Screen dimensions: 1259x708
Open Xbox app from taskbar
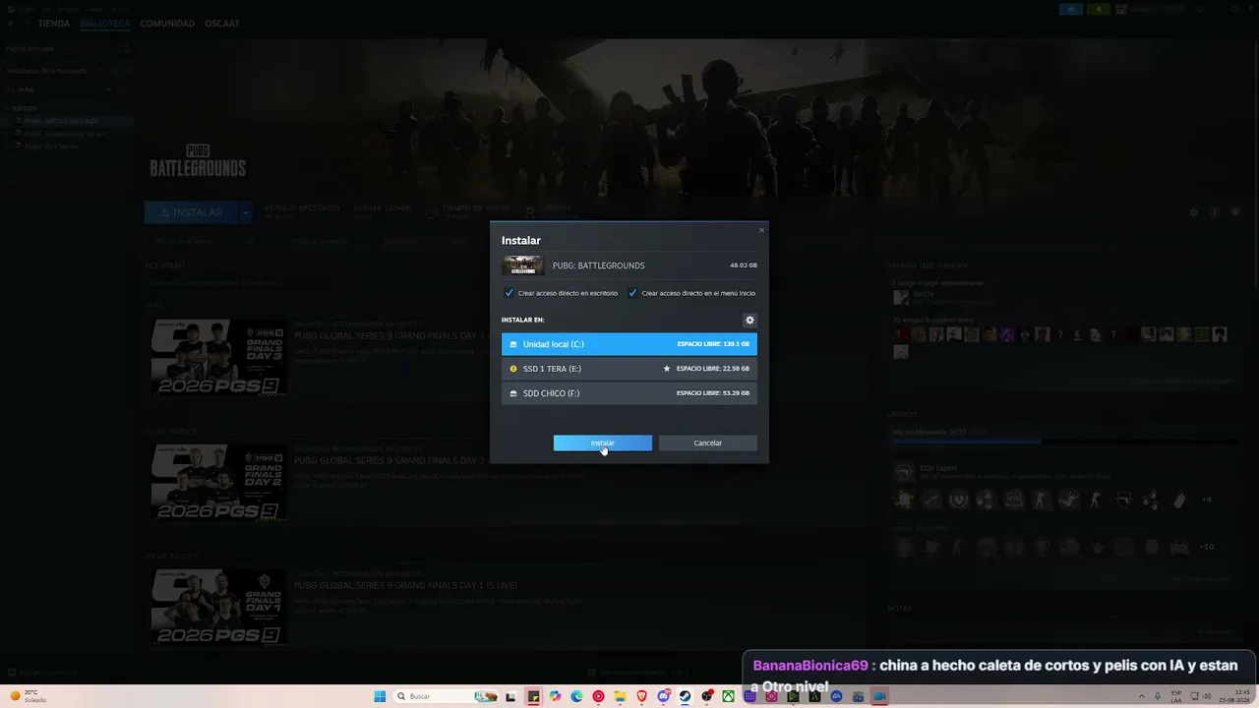click(729, 696)
